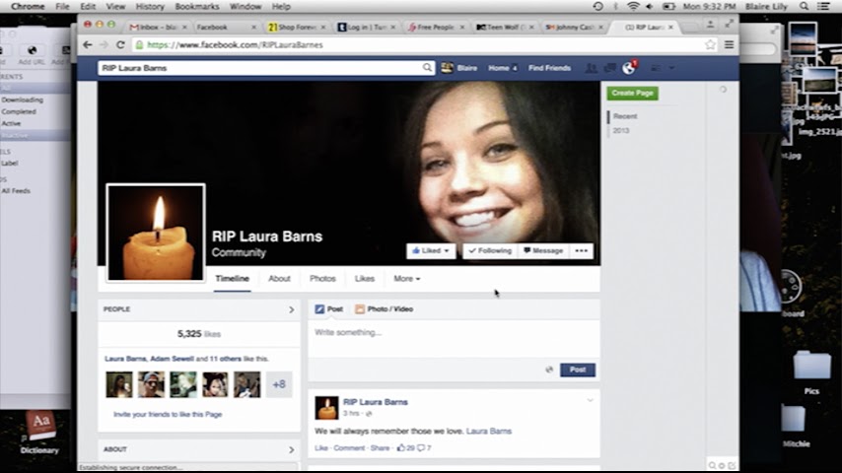Click Invite your friends to like this Page
The height and width of the screenshot is (473, 842).
point(168,415)
